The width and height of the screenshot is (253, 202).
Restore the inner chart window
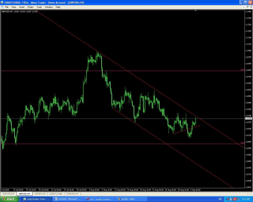[x=247, y=7]
